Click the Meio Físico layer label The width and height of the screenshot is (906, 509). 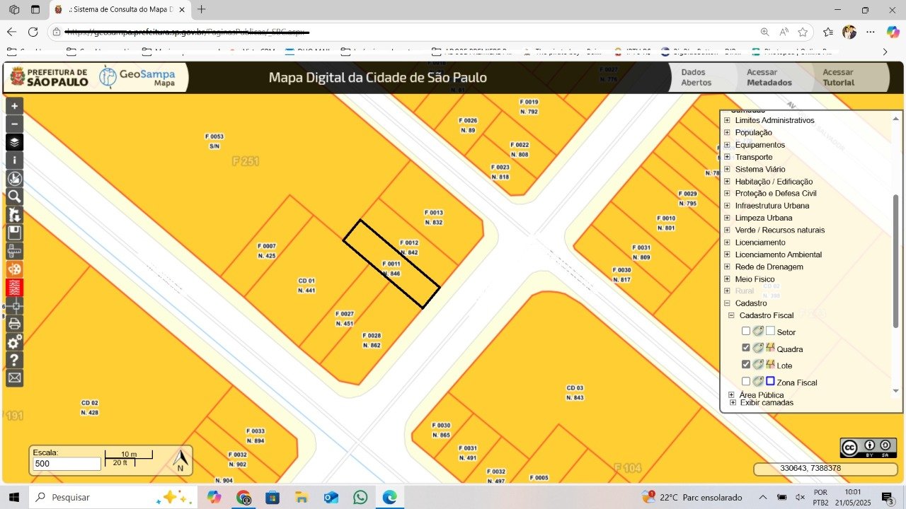pos(755,279)
